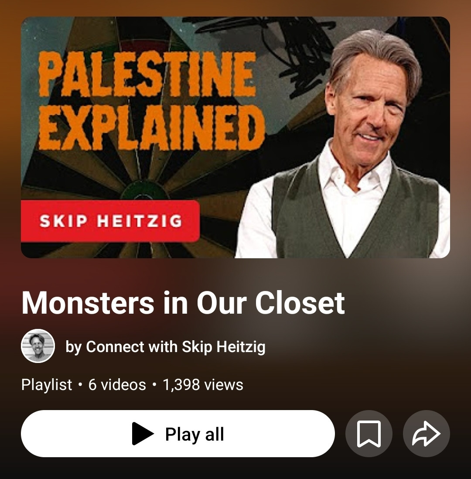The height and width of the screenshot is (479, 471).
Task: Click the Play all button
Action: click(178, 434)
